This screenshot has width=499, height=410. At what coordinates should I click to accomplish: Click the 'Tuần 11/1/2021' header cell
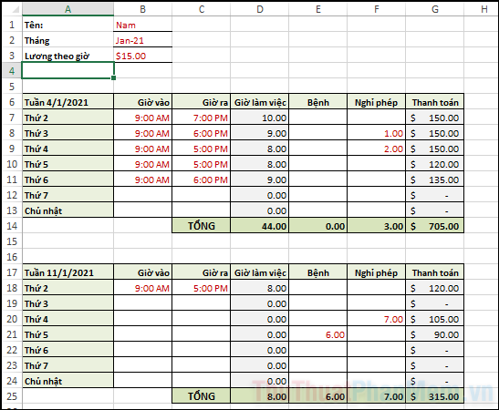tap(68, 272)
